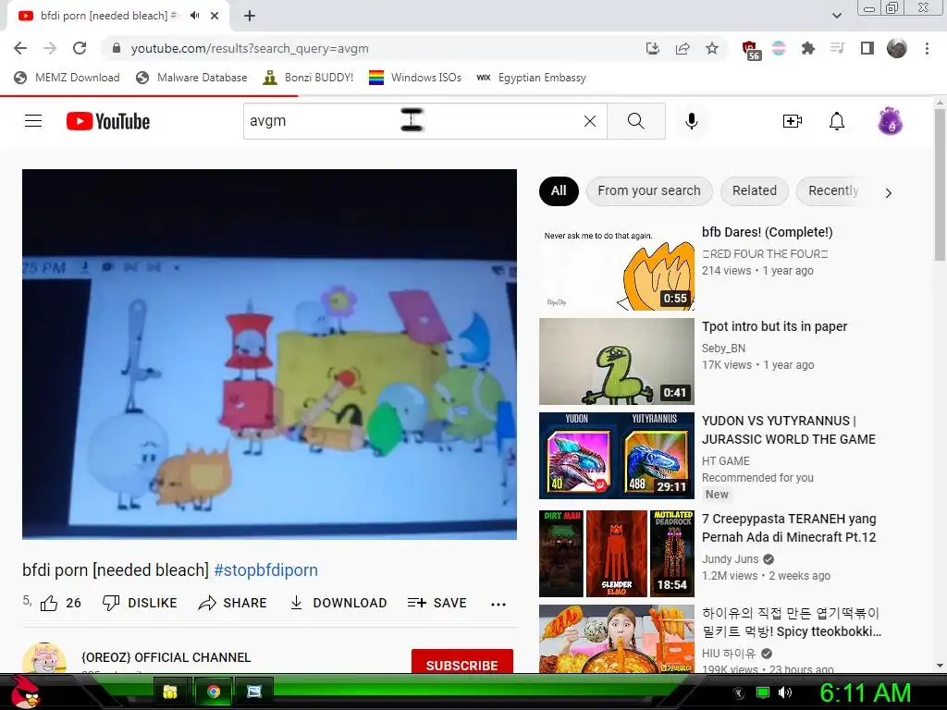Click the install/download icon in address bar
Screen dimensions: 947x710
(652, 48)
